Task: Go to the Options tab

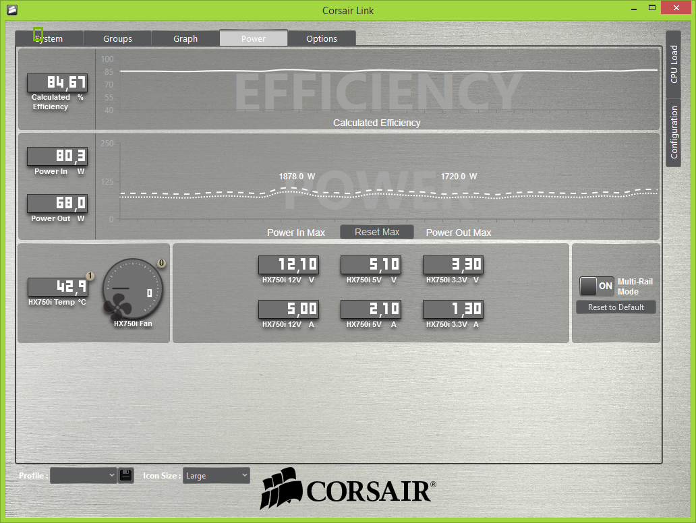Action: tap(322, 38)
